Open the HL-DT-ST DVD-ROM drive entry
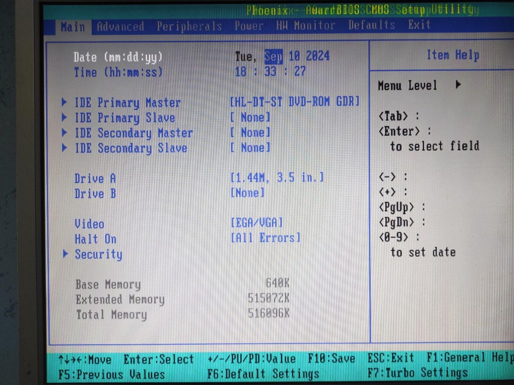The height and width of the screenshot is (385, 514). coord(295,102)
